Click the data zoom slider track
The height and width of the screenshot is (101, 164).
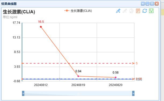pos(78,93)
